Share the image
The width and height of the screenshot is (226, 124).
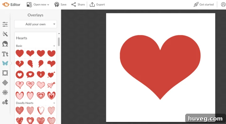(x=78, y=5)
